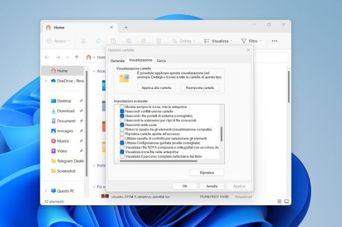Collapse the Accesso rapido section chevron
The height and width of the screenshot is (227, 342).
tap(94, 71)
